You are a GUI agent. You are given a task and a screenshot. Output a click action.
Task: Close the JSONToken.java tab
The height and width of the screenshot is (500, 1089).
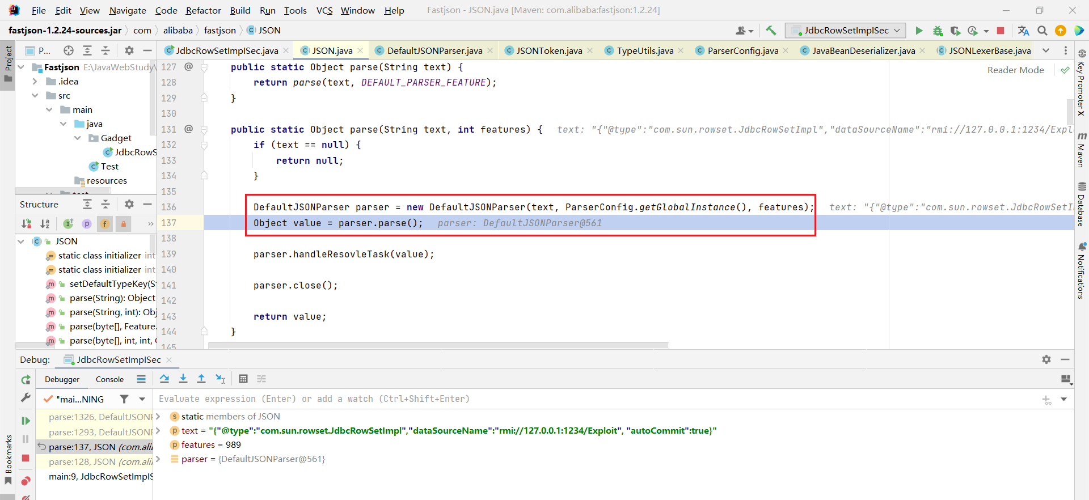[590, 50]
